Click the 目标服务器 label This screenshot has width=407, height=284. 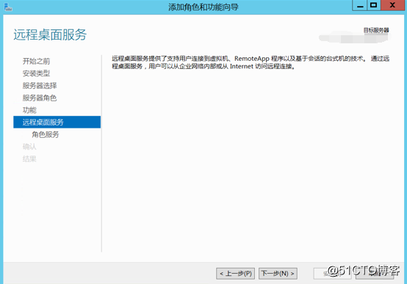point(376,30)
